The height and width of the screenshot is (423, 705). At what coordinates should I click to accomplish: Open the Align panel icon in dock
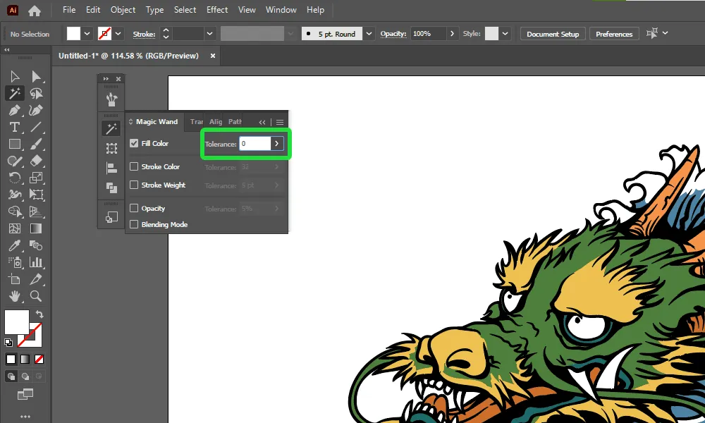(x=111, y=168)
